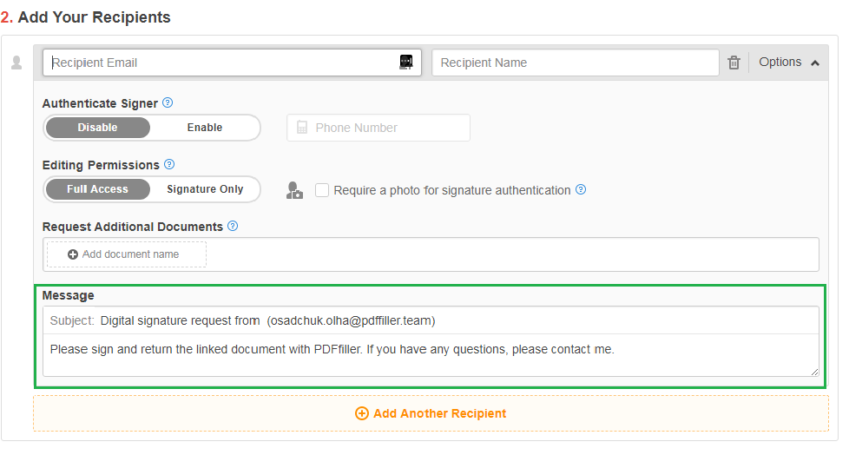Click the message body text area
This screenshot has height=455, width=849.
click(x=431, y=355)
